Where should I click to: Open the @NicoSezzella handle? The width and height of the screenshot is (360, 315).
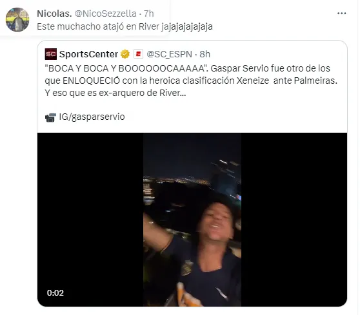(106, 14)
